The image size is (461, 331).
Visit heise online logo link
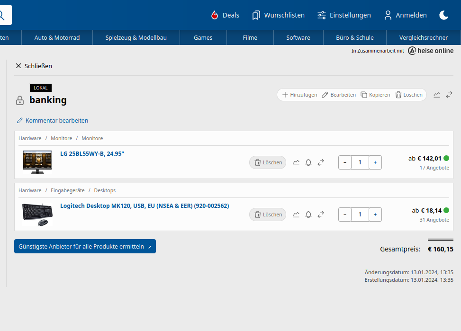[431, 51]
